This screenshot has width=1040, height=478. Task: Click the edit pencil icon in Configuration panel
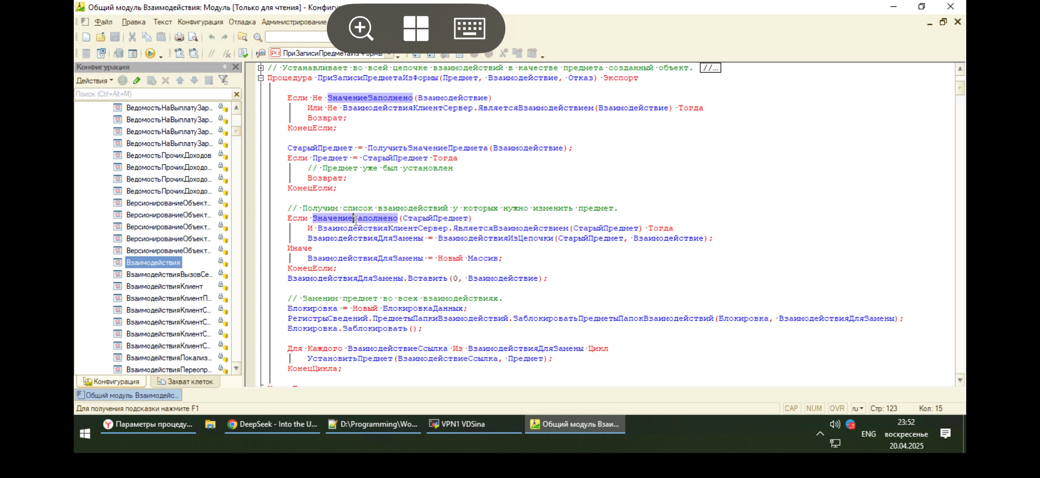[x=137, y=80]
